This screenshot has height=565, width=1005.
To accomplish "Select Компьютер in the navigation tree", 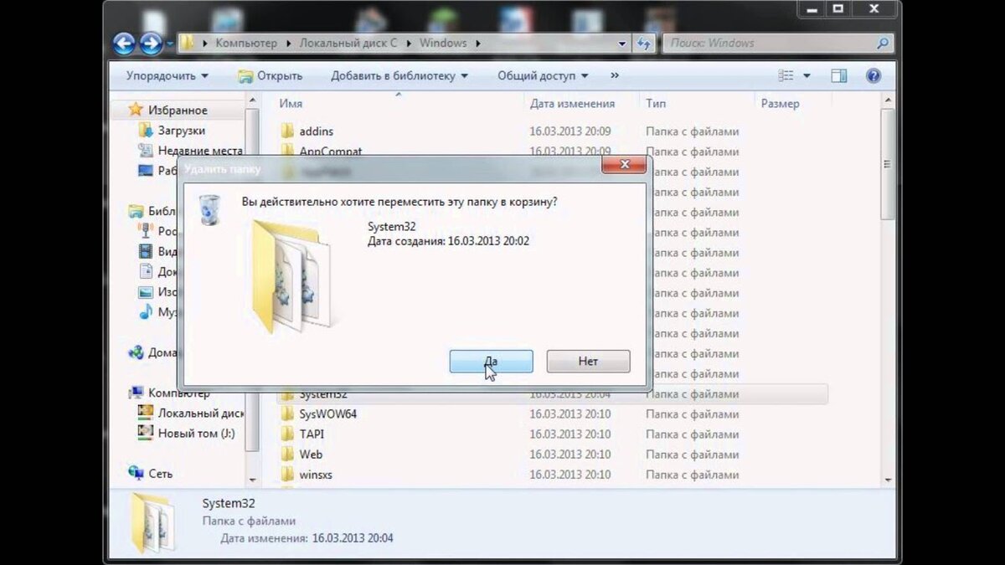I will 178,393.
